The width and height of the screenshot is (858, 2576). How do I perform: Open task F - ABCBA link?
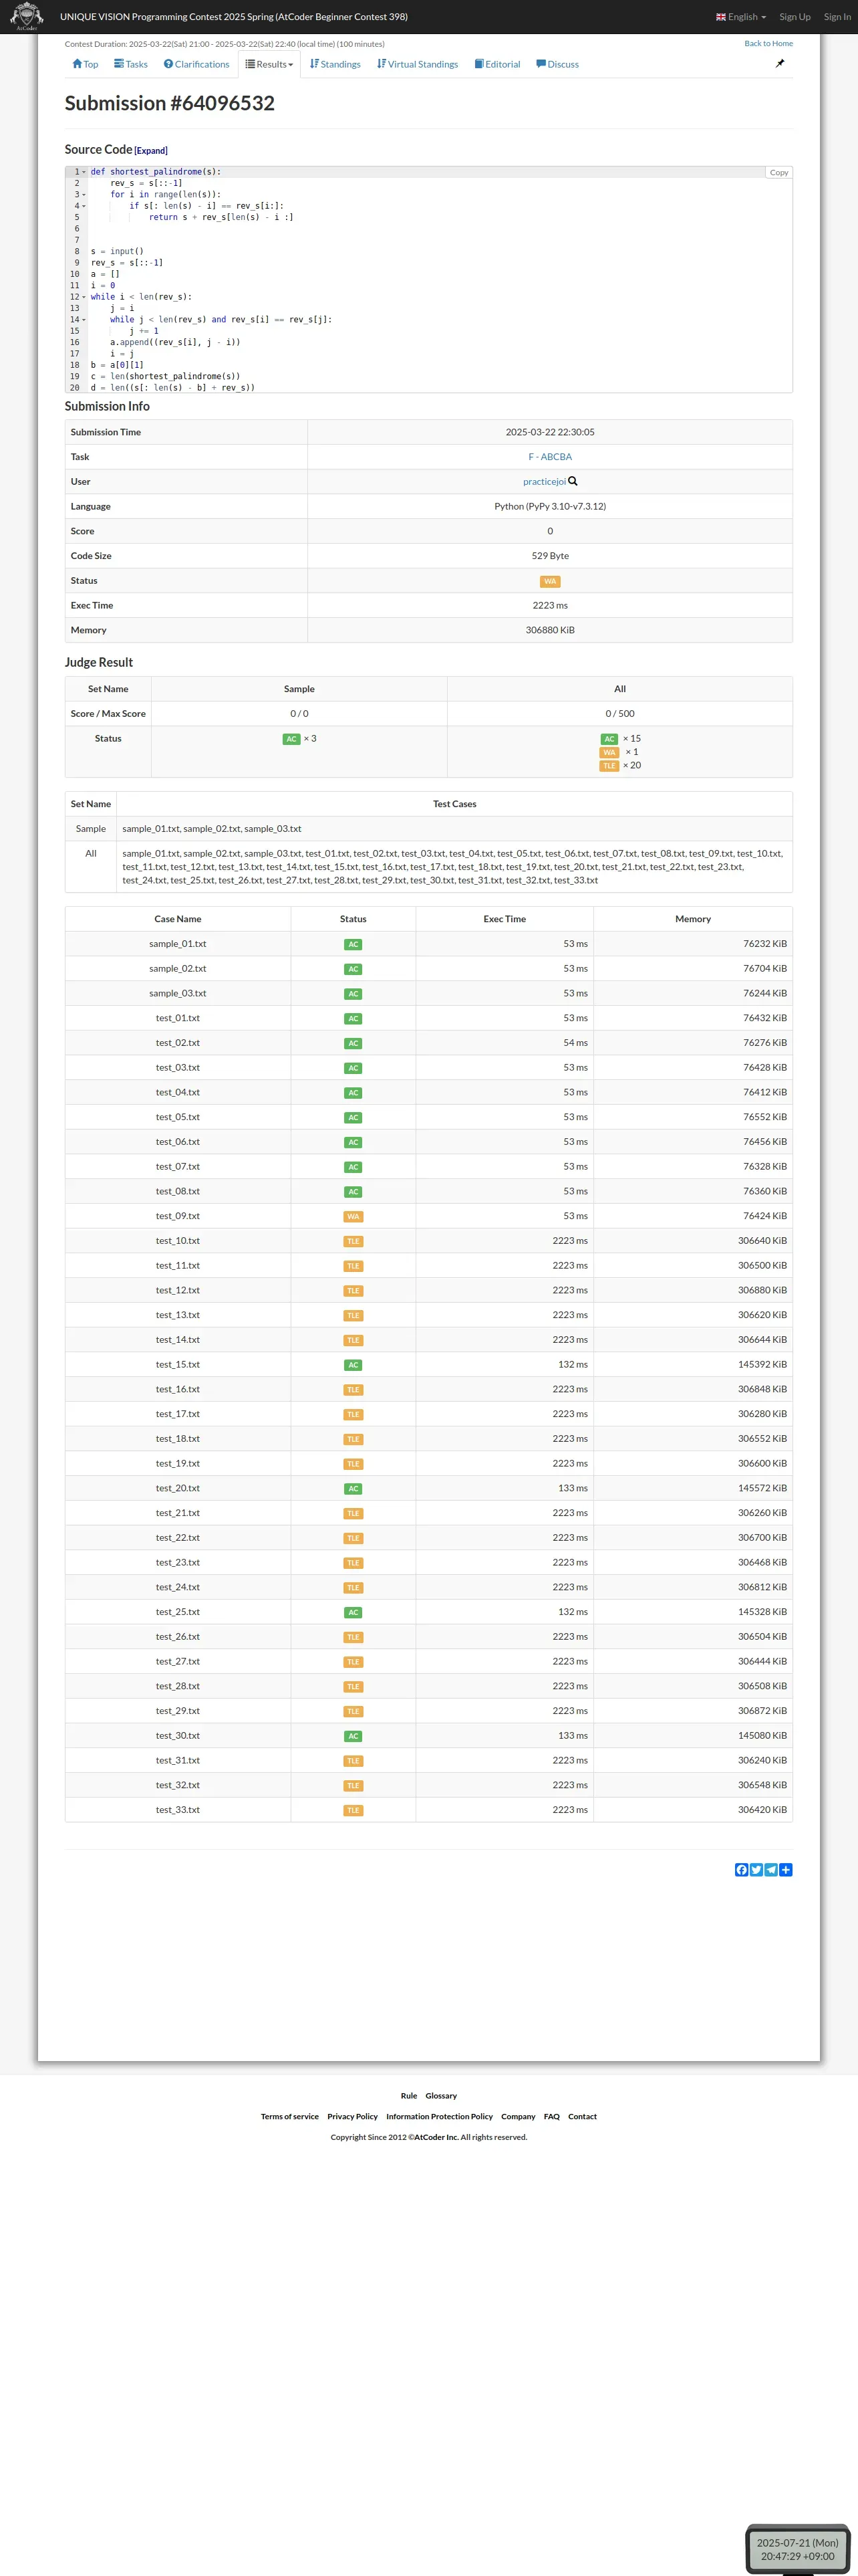pyautogui.click(x=551, y=457)
